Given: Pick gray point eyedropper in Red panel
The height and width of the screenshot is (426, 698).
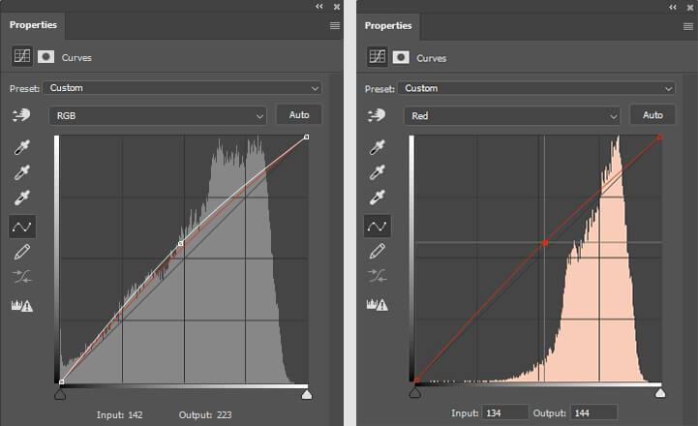Looking at the screenshot, I should 377,172.
